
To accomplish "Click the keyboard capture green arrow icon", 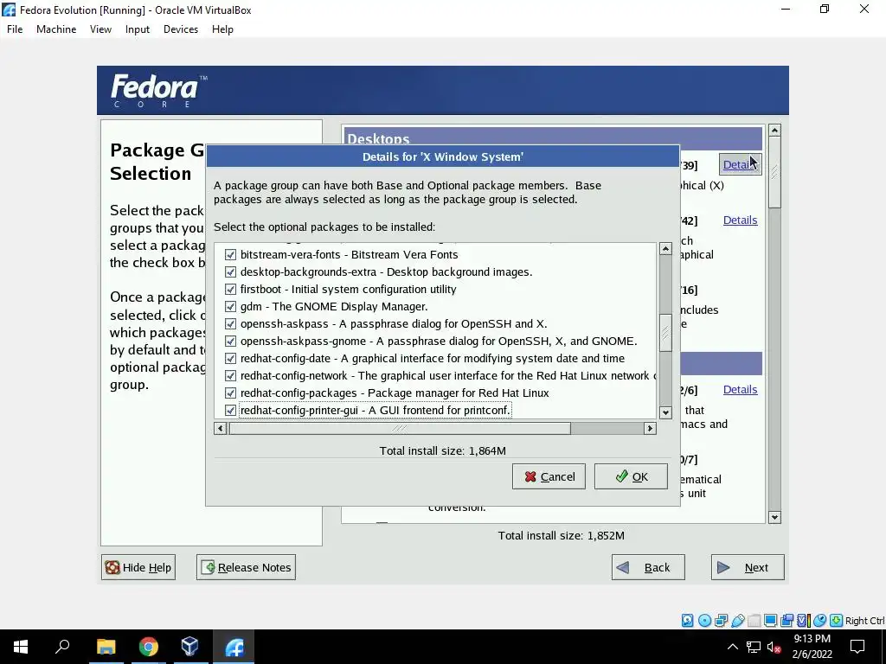I will click(x=837, y=621).
